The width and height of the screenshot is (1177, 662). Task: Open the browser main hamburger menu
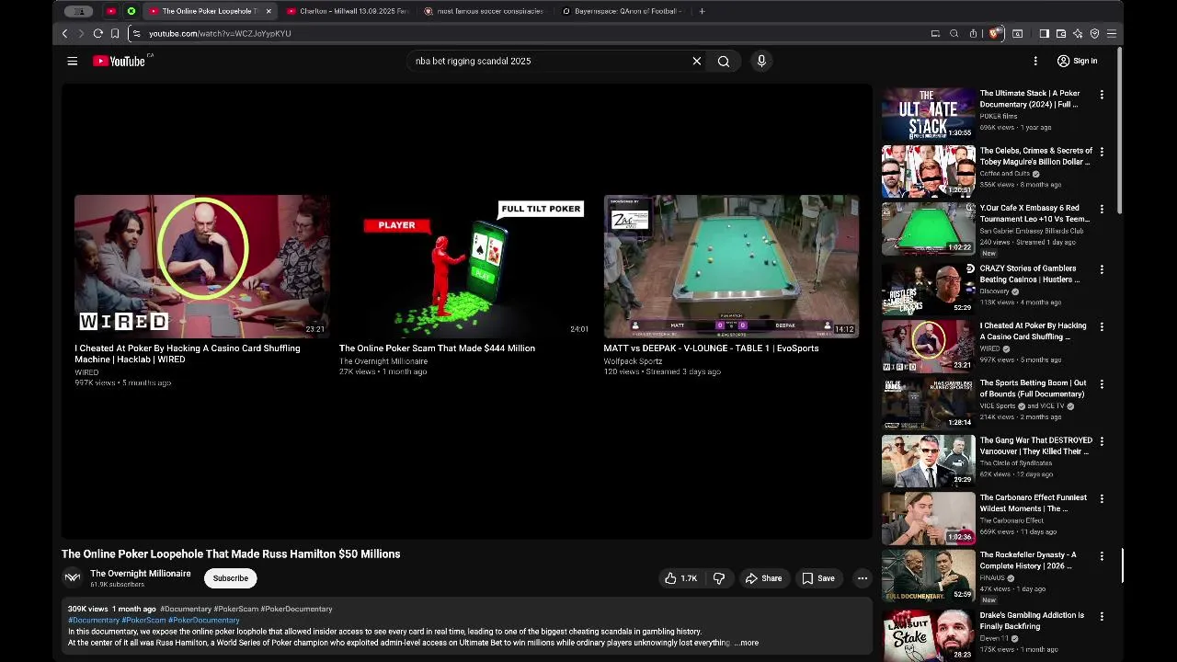[1112, 33]
